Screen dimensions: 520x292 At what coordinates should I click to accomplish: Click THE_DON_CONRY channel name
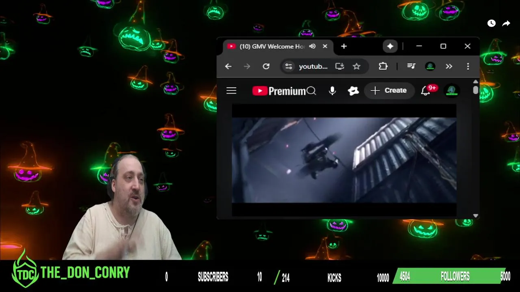pyautogui.click(x=85, y=273)
